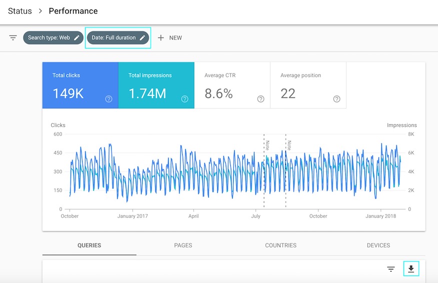Image resolution: width=438 pixels, height=283 pixels.
Task: Click the Clicks axis title
Action: click(x=58, y=125)
